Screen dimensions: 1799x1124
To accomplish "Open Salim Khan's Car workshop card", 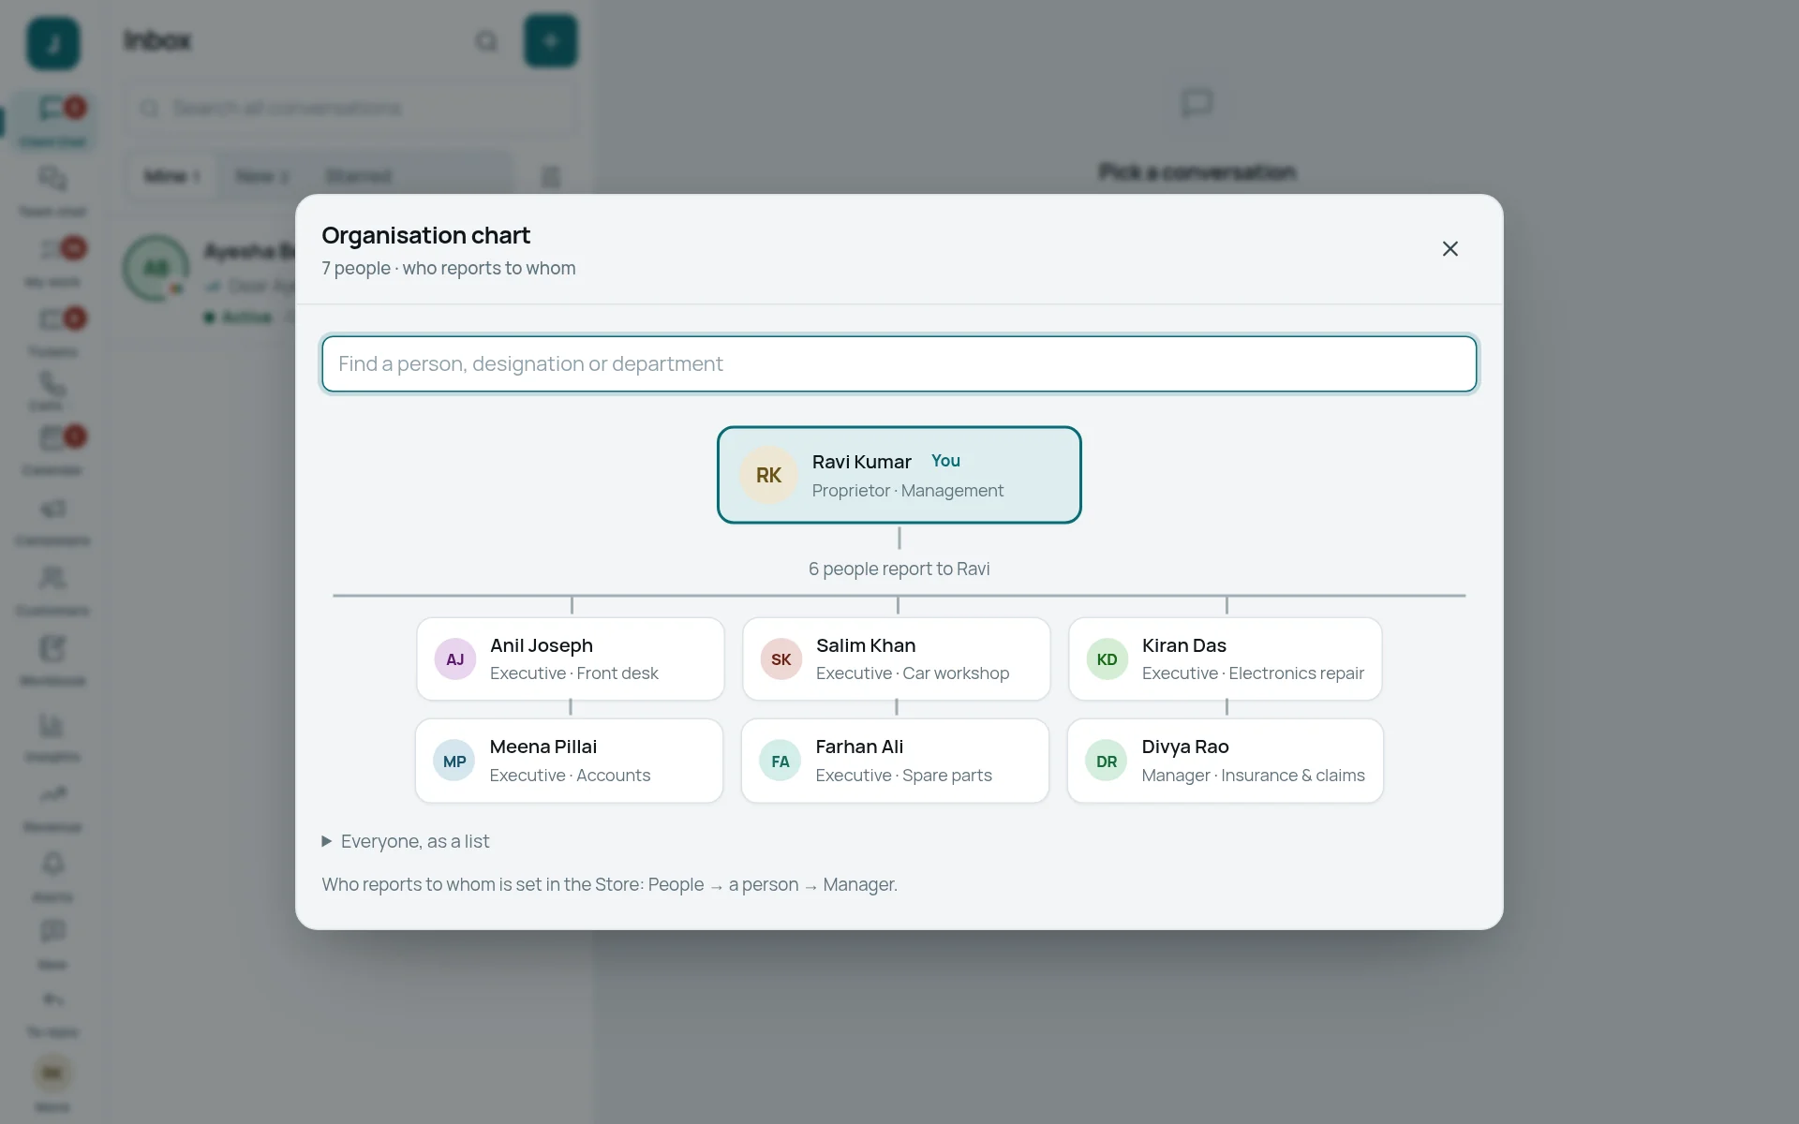I will pos(896,658).
